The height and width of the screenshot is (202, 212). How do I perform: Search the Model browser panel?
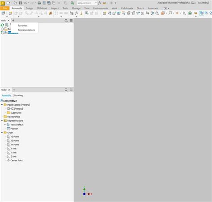point(66,90)
